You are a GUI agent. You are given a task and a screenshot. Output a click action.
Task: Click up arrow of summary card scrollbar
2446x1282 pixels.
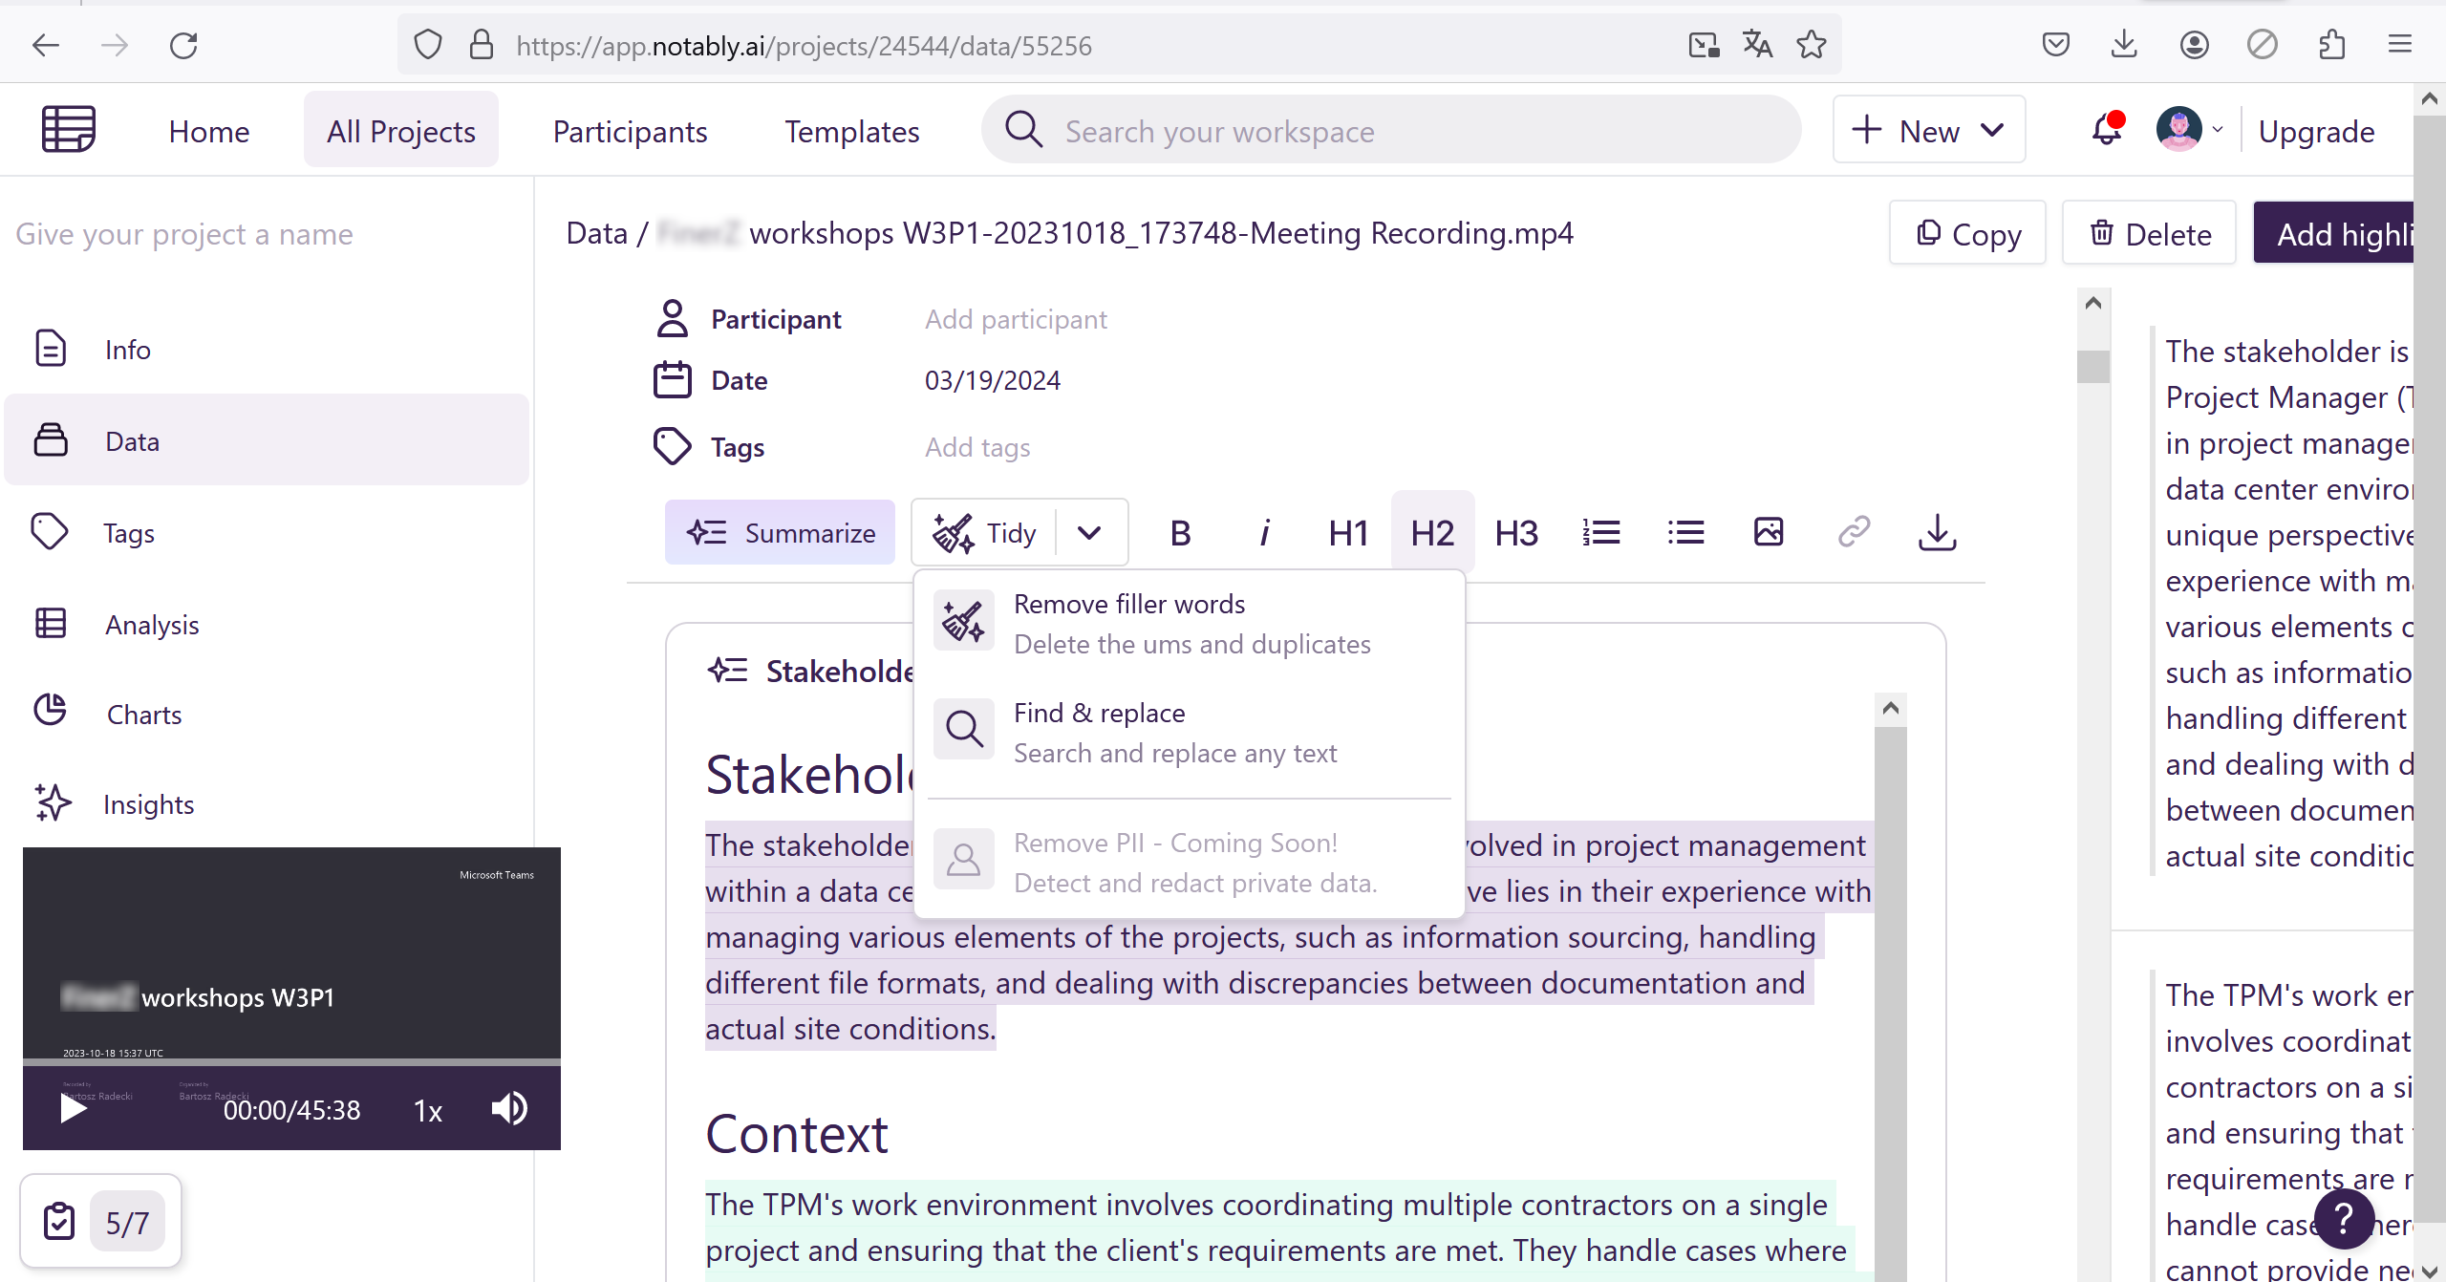(x=1890, y=708)
